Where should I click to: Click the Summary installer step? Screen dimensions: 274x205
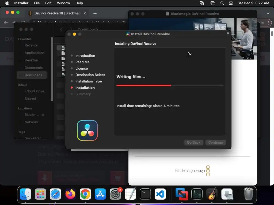tap(83, 94)
